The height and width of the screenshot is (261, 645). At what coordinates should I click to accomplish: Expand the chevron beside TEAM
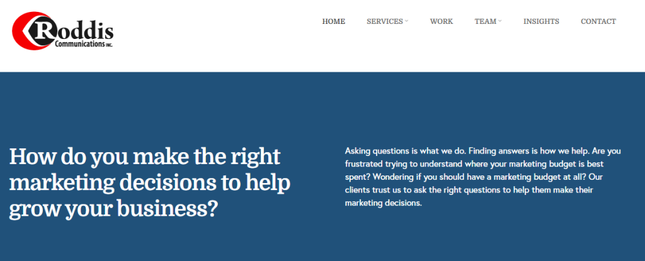tap(499, 21)
